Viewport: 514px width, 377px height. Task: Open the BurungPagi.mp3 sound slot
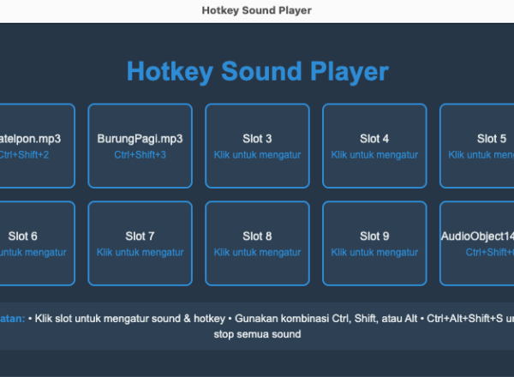(x=140, y=146)
